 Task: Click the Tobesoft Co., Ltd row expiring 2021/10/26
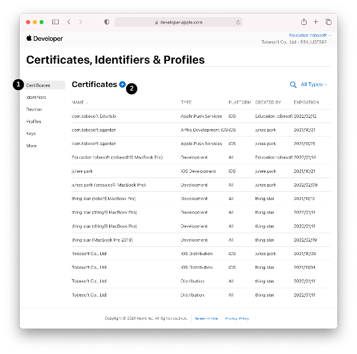point(201,253)
